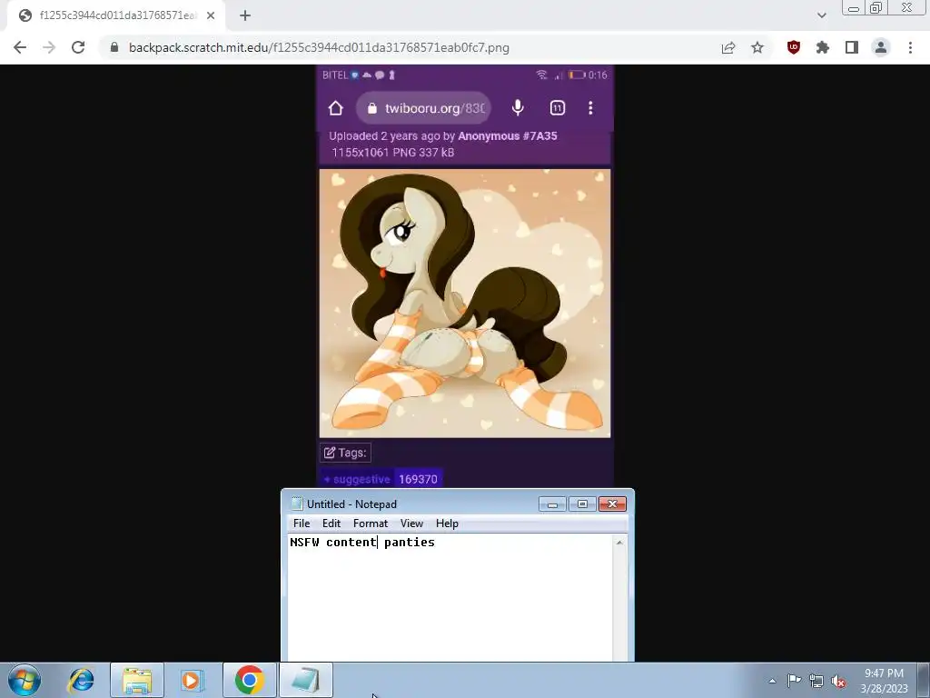Click the twibooru.org address pill in image
This screenshot has width=930, height=698.
click(x=423, y=108)
